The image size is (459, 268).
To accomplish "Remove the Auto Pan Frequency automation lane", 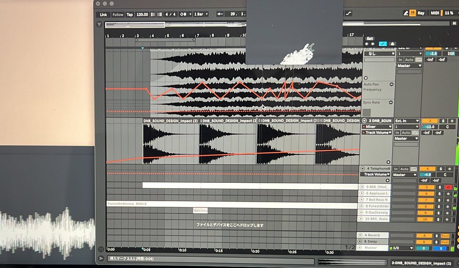I will pos(391,84).
